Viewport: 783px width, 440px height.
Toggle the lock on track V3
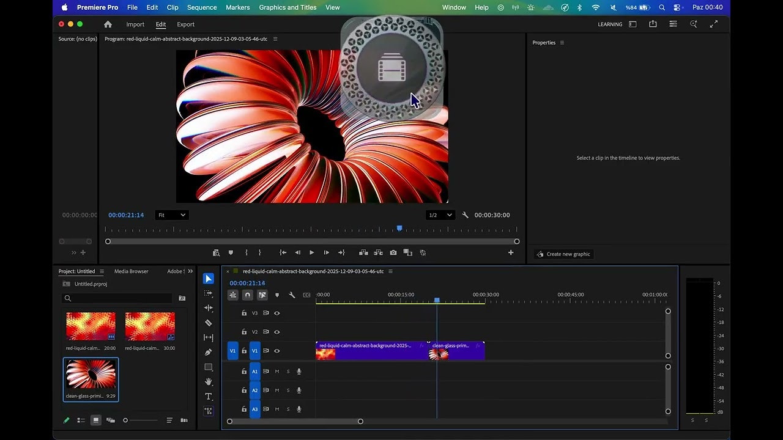pyautogui.click(x=244, y=313)
